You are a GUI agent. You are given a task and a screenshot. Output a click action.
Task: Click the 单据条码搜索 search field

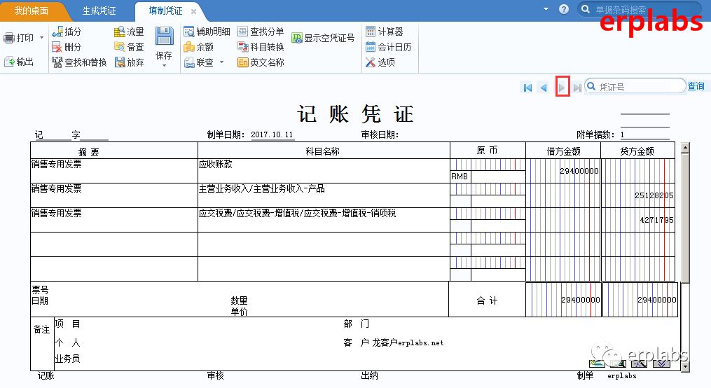(640, 10)
